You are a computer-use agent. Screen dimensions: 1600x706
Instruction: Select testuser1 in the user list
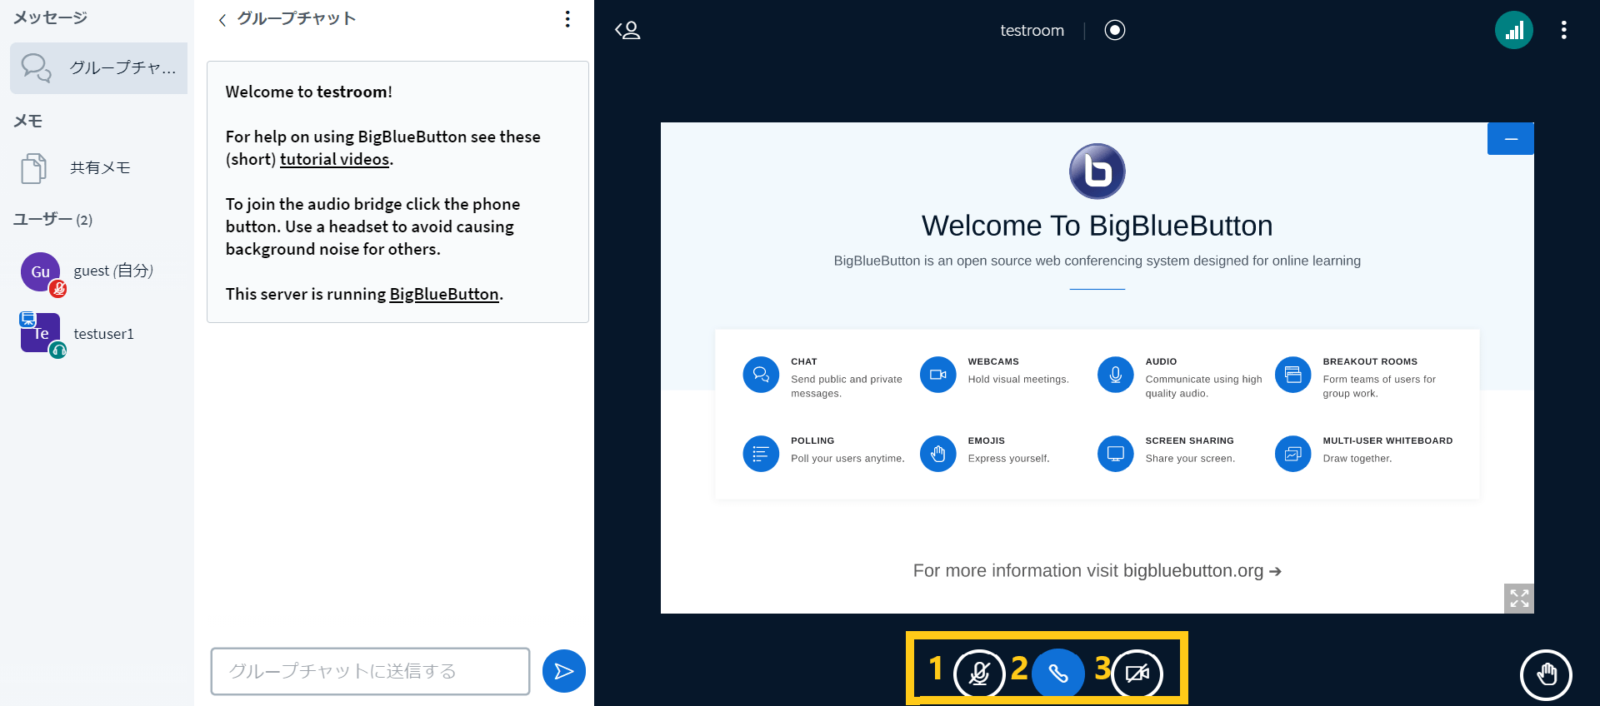click(x=103, y=334)
